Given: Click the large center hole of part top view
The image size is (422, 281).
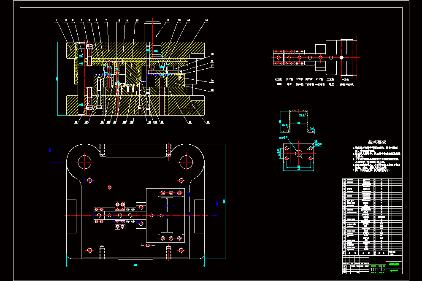Looking at the screenshot, I should [298, 154].
